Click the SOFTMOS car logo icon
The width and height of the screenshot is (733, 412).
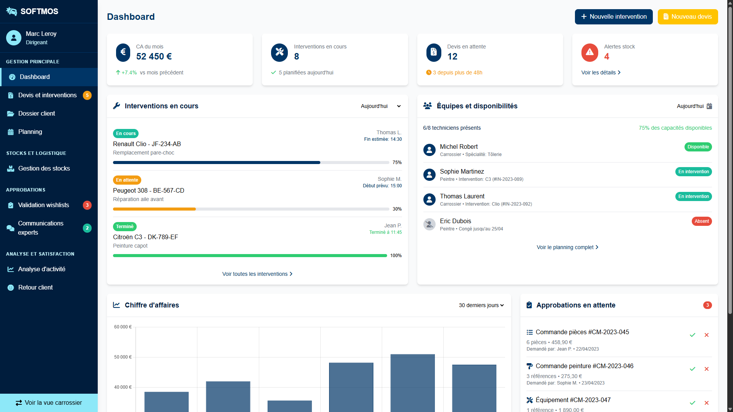tap(11, 11)
